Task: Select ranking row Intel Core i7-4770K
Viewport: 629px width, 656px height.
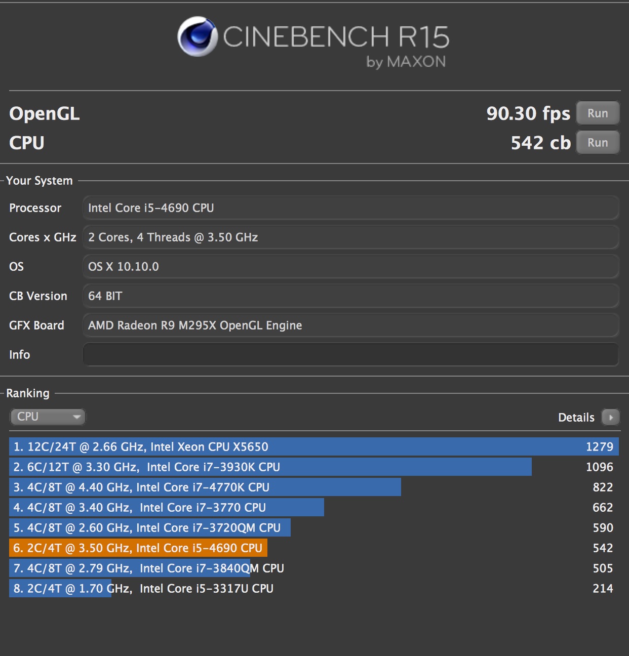Action: point(314,487)
